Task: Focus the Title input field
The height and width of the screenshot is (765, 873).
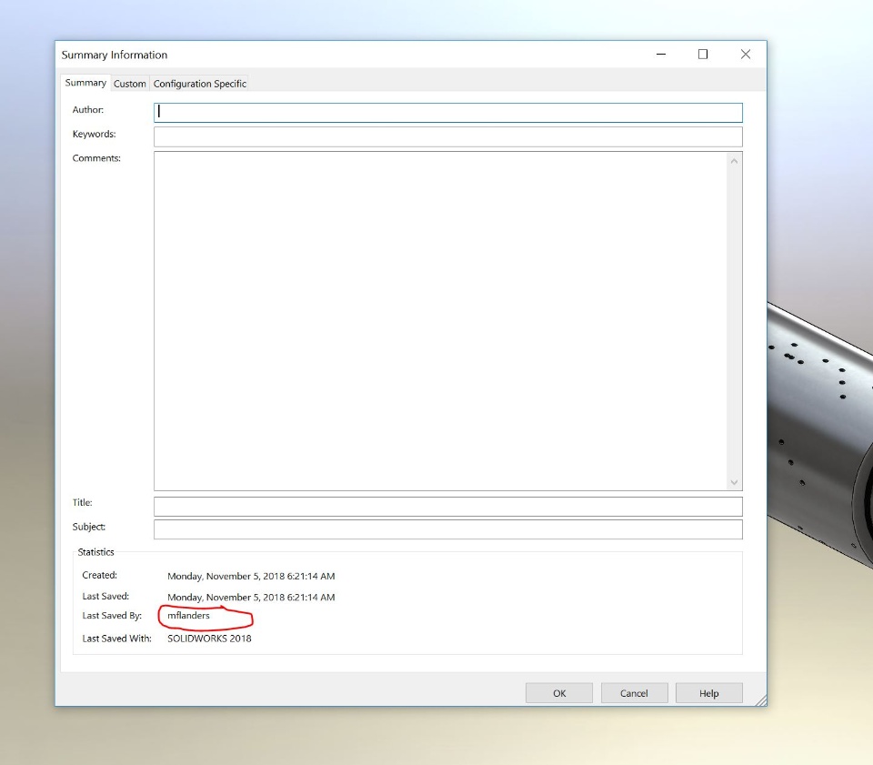Action: [447, 507]
